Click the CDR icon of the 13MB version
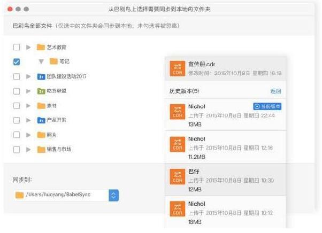 [x=177, y=111]
